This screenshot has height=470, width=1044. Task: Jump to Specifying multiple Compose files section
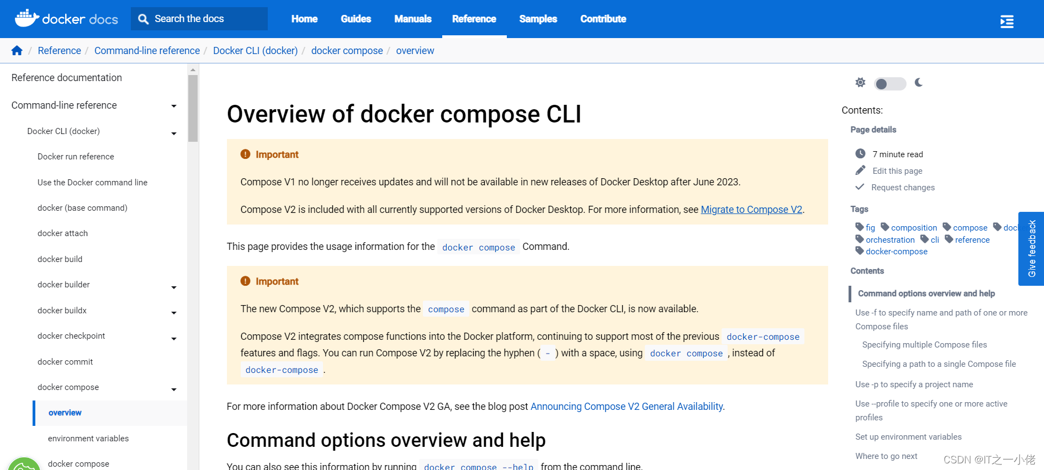924,345
